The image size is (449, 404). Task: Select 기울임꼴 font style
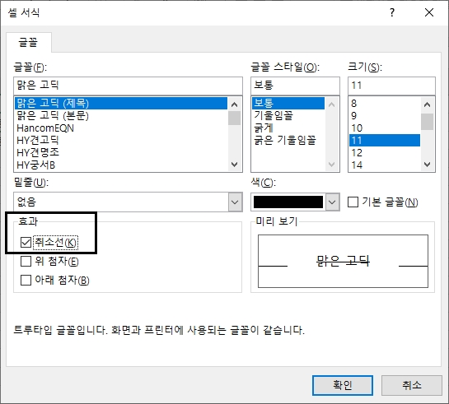288,115
